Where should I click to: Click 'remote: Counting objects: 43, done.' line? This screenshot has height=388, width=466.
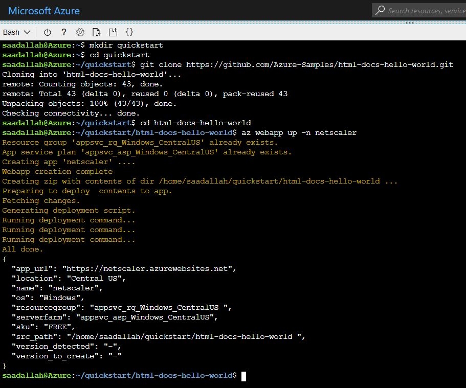pyautogui.click(x=82, y=84)
